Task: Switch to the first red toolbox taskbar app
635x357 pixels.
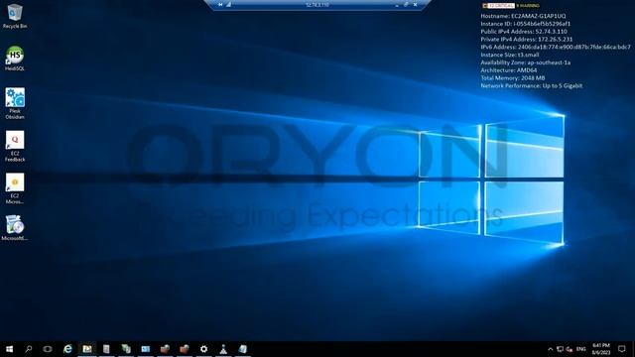Action: coord(165,349)
